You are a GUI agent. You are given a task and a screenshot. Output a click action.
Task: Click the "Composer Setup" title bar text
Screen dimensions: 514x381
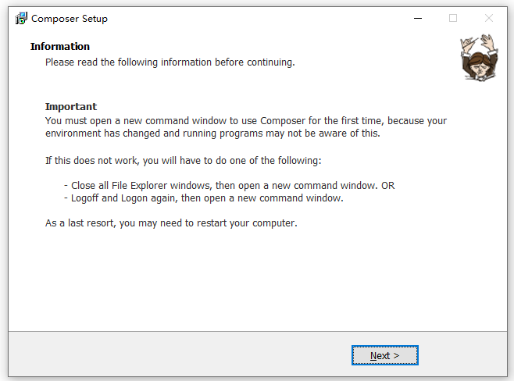[70, 19]
